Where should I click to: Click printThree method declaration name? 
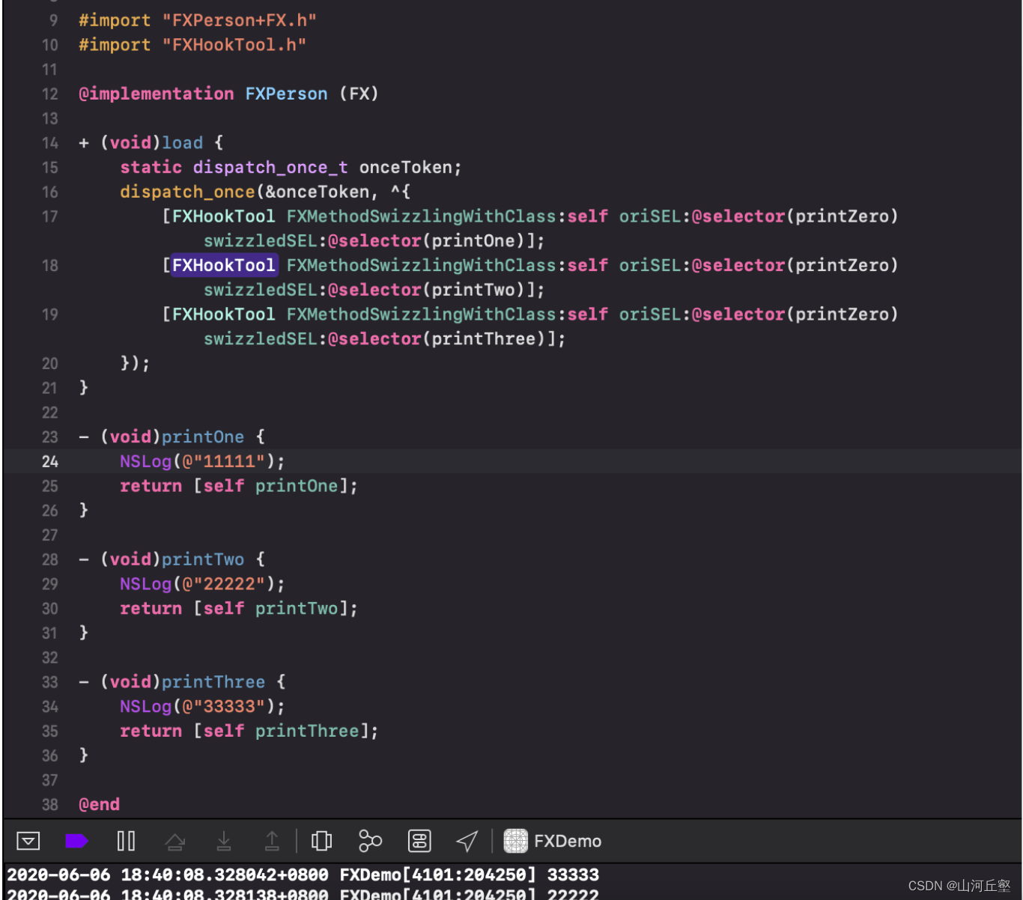click(213, 681)
